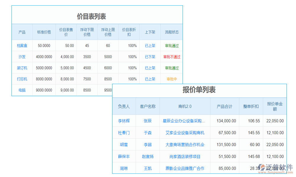The height and width of the screenshot is (177, 296).
Task: Open 艾家企业设备采购商机 opportunity
Action: click(x=184, y=133)
